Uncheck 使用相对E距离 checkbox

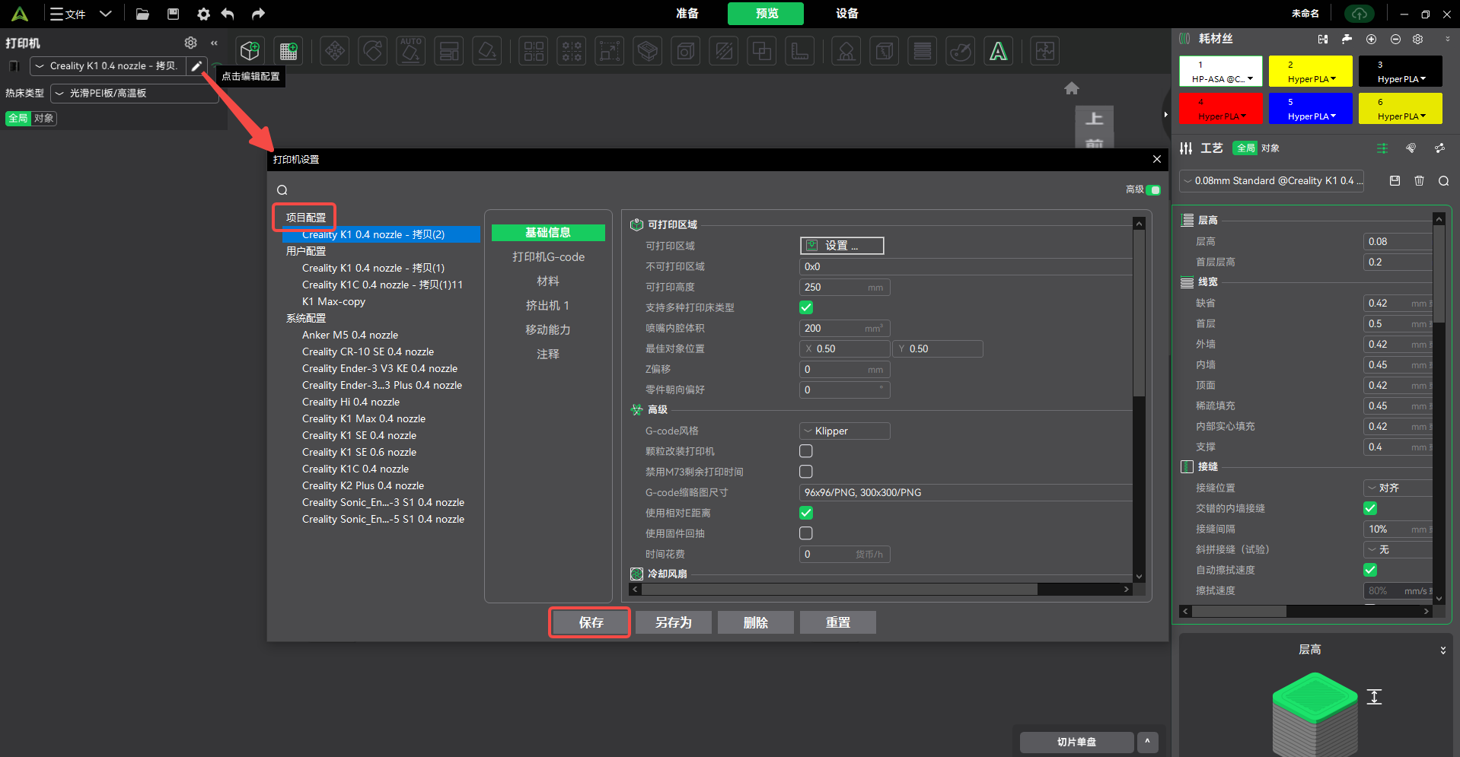point(806,513)
